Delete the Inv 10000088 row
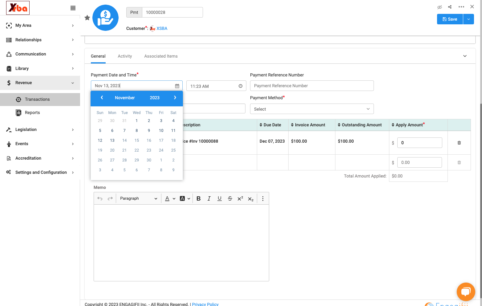The image size is (482, 306). pos(459,143)
